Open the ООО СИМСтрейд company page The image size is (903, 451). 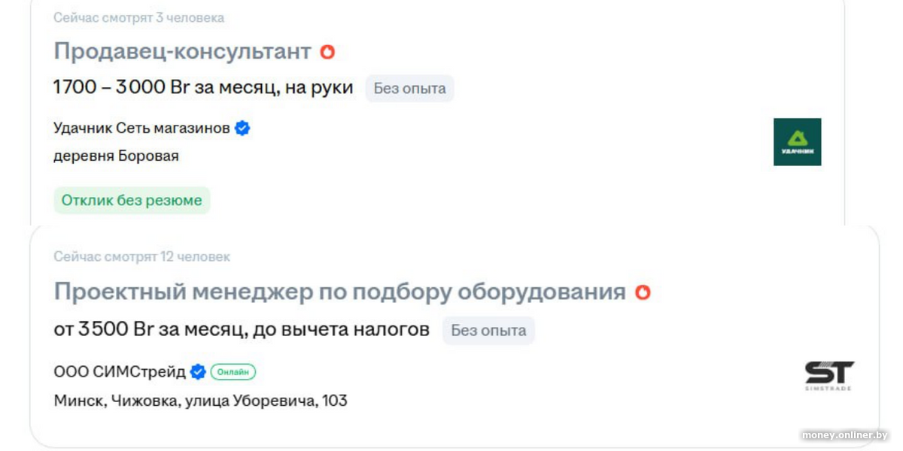[120, 372]
